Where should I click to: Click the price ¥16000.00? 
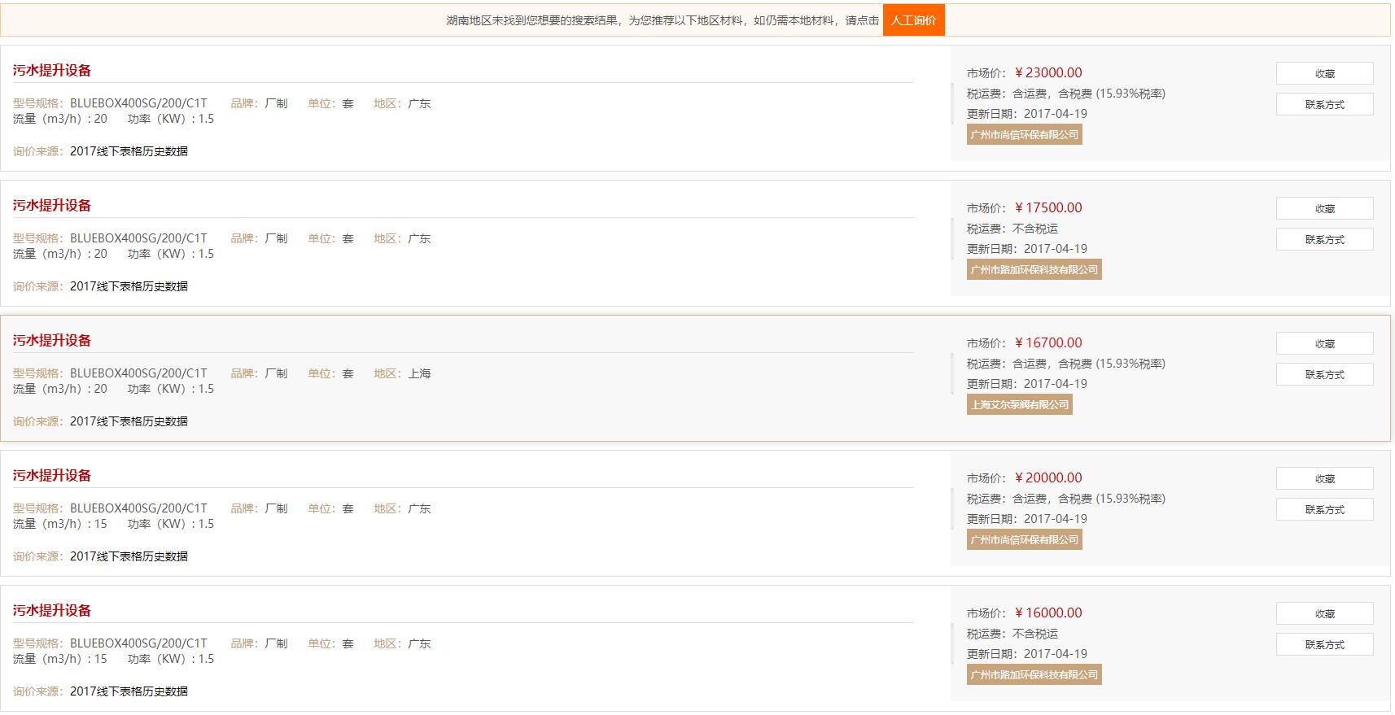pyautogui.click(x=1048, y=613)
